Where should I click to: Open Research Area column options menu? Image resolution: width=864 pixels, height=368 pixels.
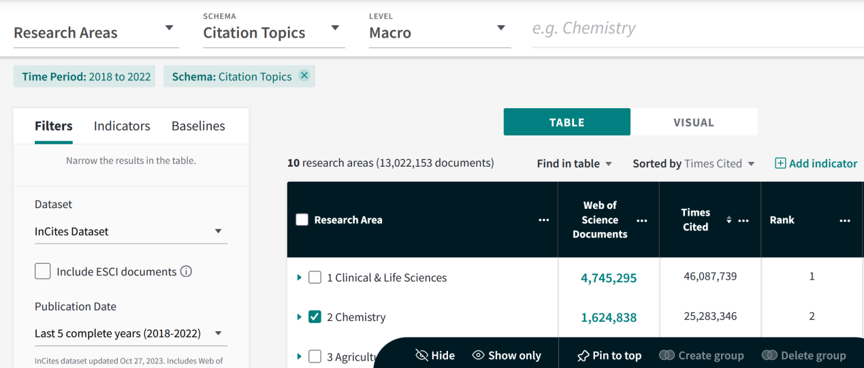click(543, 220)
